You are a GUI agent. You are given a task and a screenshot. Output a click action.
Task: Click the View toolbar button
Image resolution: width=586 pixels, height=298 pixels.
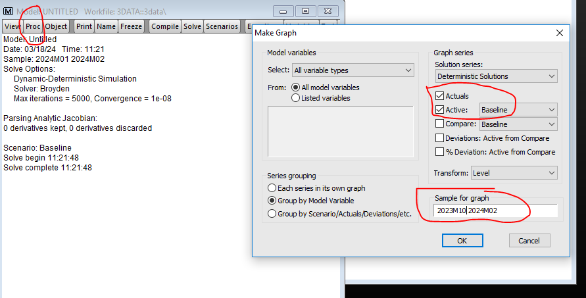click(x=12, y=26)
